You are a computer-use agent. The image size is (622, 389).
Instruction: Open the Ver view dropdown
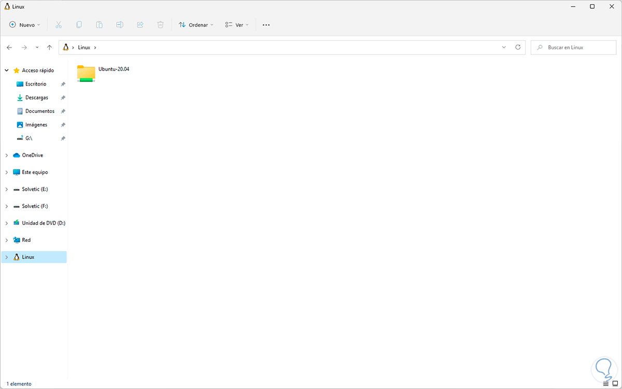(x=237, y=25)
